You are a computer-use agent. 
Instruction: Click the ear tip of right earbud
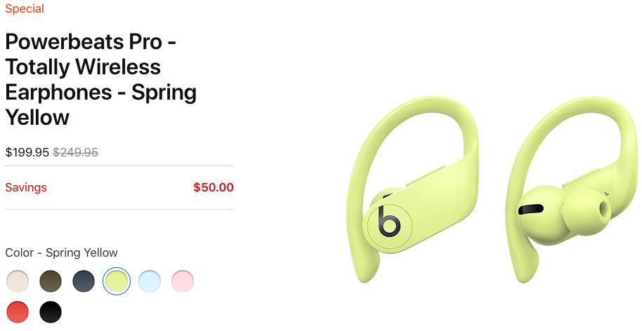click(x=587, y=213)
